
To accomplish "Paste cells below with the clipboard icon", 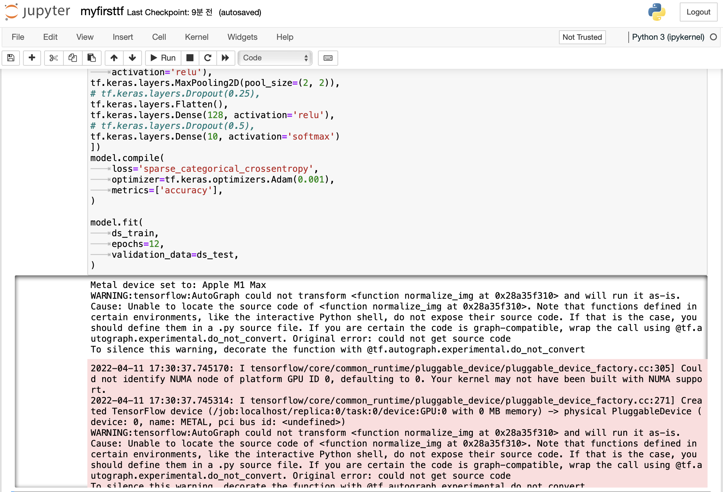I will click(x=91, y=58).
